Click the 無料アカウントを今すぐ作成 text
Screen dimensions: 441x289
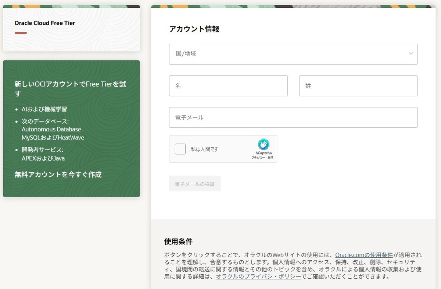click(58, 175)
